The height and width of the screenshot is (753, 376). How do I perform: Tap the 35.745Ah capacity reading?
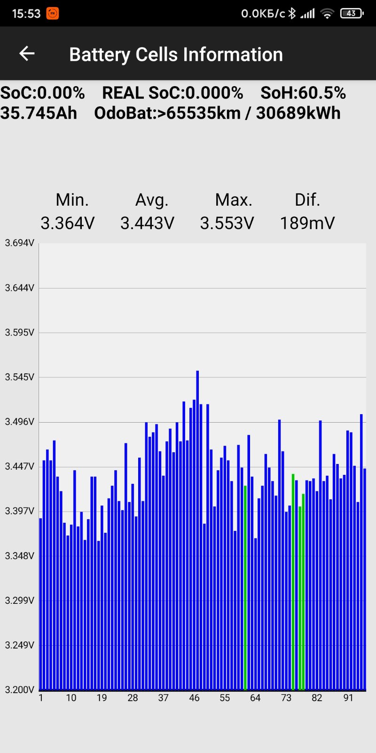(39, 113)
